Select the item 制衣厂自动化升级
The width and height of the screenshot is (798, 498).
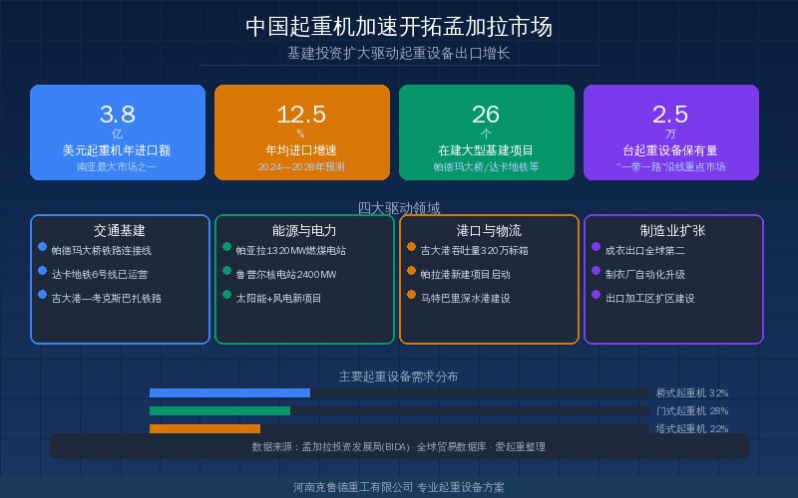click(644, 275)
